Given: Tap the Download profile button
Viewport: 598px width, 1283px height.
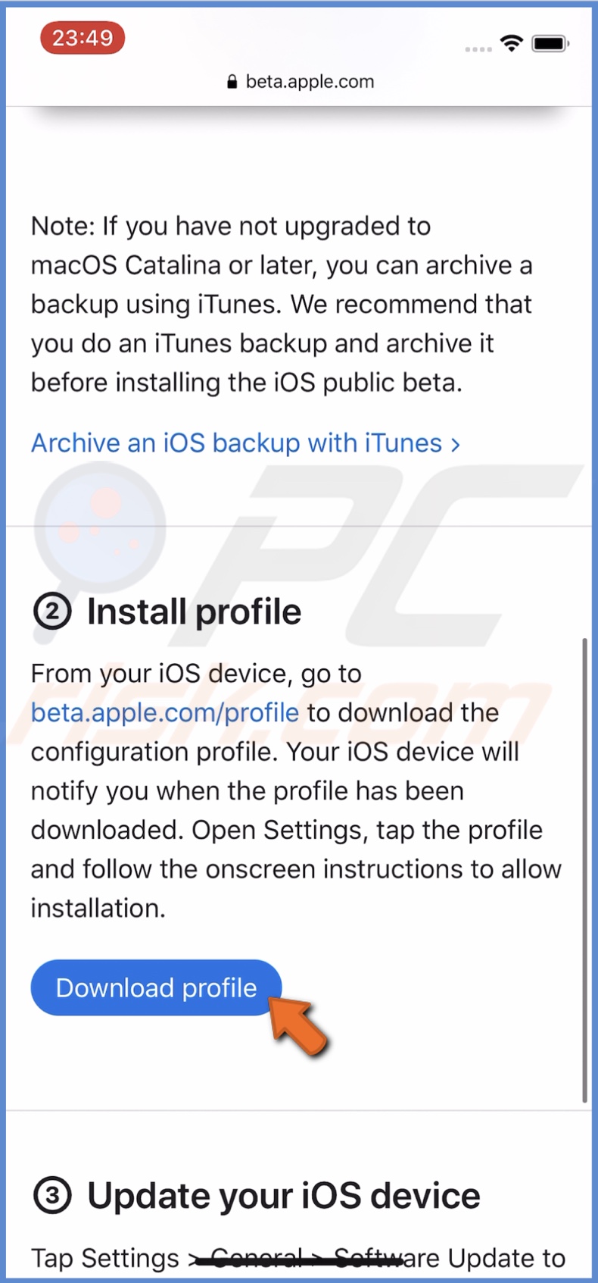Looking at the screenshot, I should pos(155,987).
